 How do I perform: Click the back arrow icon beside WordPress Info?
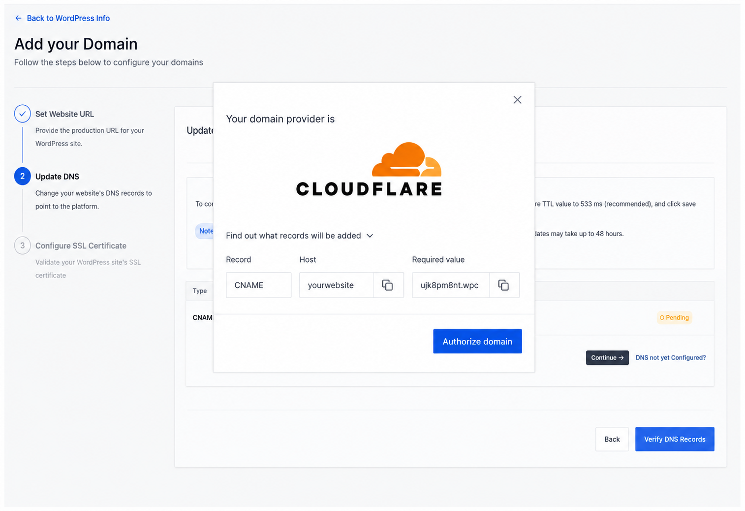coord(18,18)
